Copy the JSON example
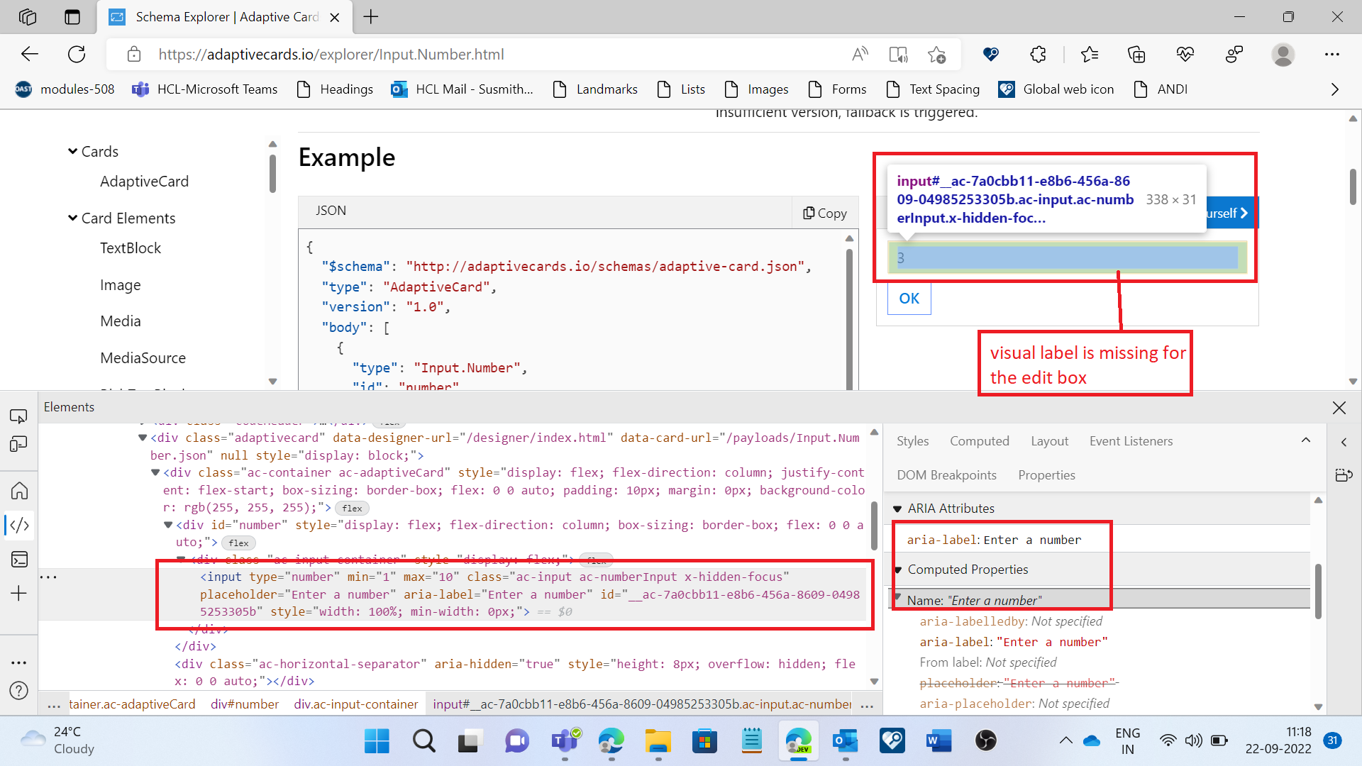1362x766 pixels. pos(825,213)
